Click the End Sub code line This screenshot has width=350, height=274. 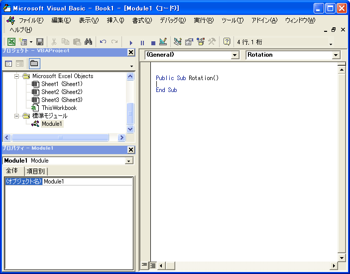(166, 90)
